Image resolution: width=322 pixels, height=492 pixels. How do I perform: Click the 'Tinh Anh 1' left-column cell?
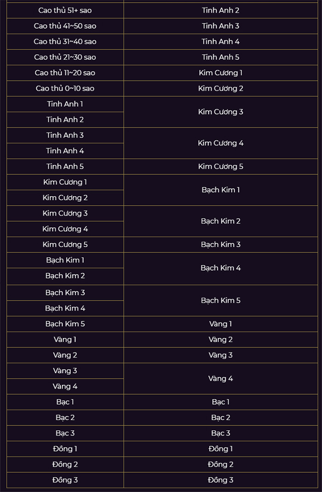[65, 104]
